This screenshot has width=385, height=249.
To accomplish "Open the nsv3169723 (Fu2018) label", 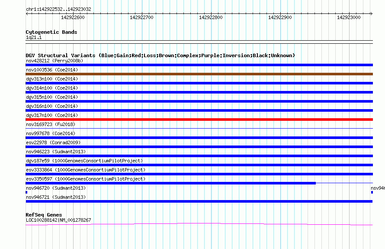I will [51, 124].
